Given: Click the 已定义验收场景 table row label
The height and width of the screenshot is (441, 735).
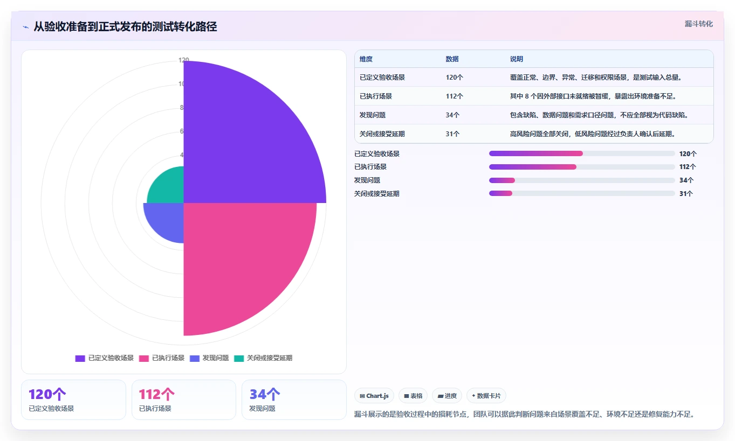Looking at the screenshot, I should click(x=382, y=78).
